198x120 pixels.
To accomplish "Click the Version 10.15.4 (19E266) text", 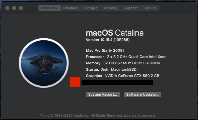I will point(108,40).
